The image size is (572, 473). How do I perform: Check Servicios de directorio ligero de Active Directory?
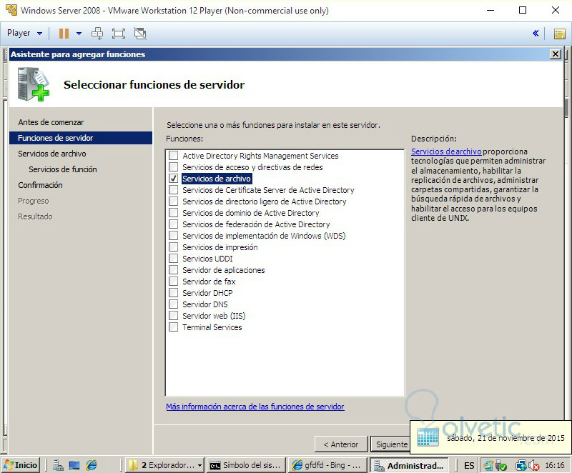(x=173, y=201)
